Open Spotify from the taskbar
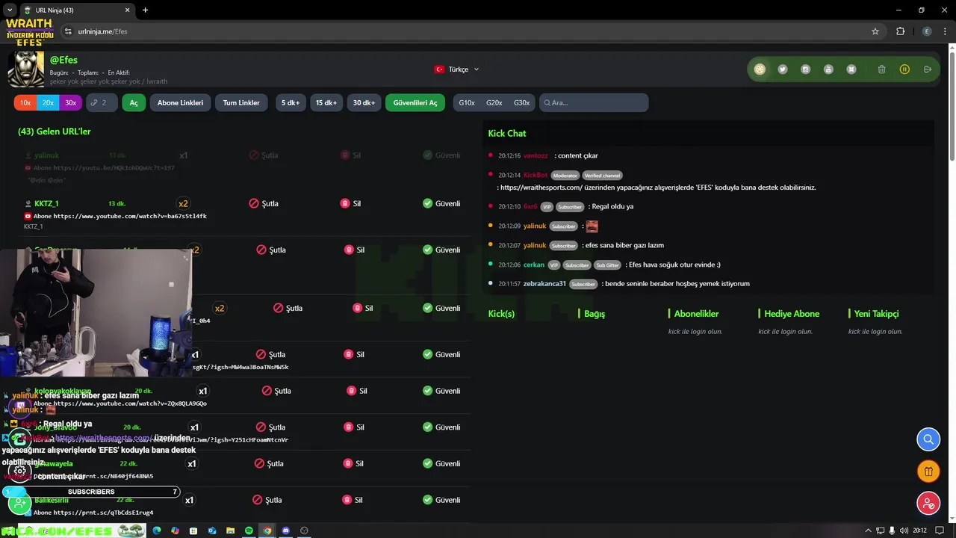The width and height of the screenshot is (956, 538). click(x=249, y=531)
